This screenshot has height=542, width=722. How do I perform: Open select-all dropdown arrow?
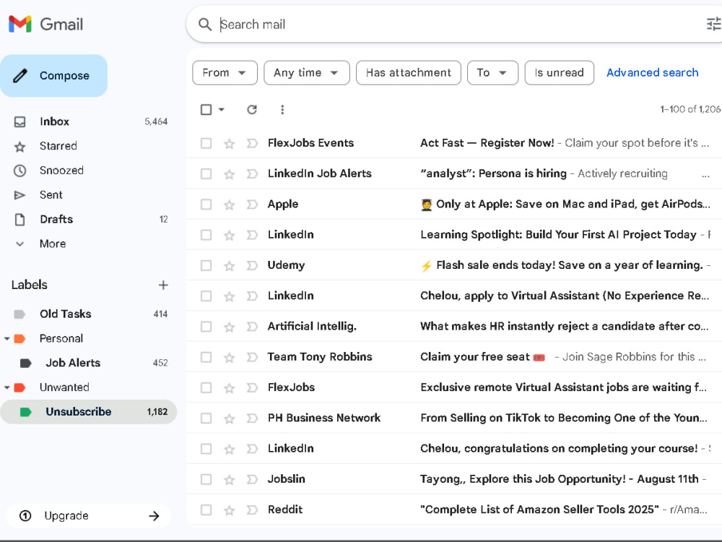[x=222, y=110]
